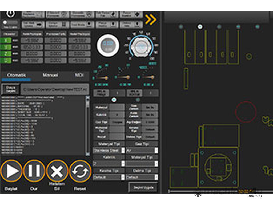Screen dimensions: 273x205
Task: Expand the panel with yellow double-chevron
Action: [x=151, y=20]
